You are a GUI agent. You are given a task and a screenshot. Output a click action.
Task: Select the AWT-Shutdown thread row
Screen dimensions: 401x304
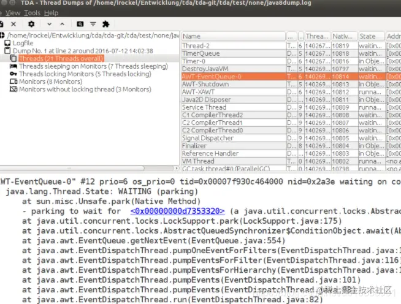pos(291,84)
